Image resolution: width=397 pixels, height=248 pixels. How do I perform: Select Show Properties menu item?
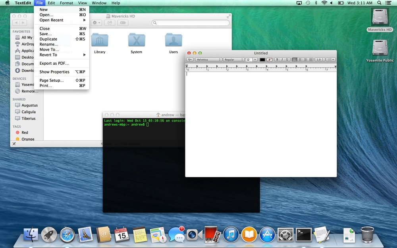(x=54, y=72)
